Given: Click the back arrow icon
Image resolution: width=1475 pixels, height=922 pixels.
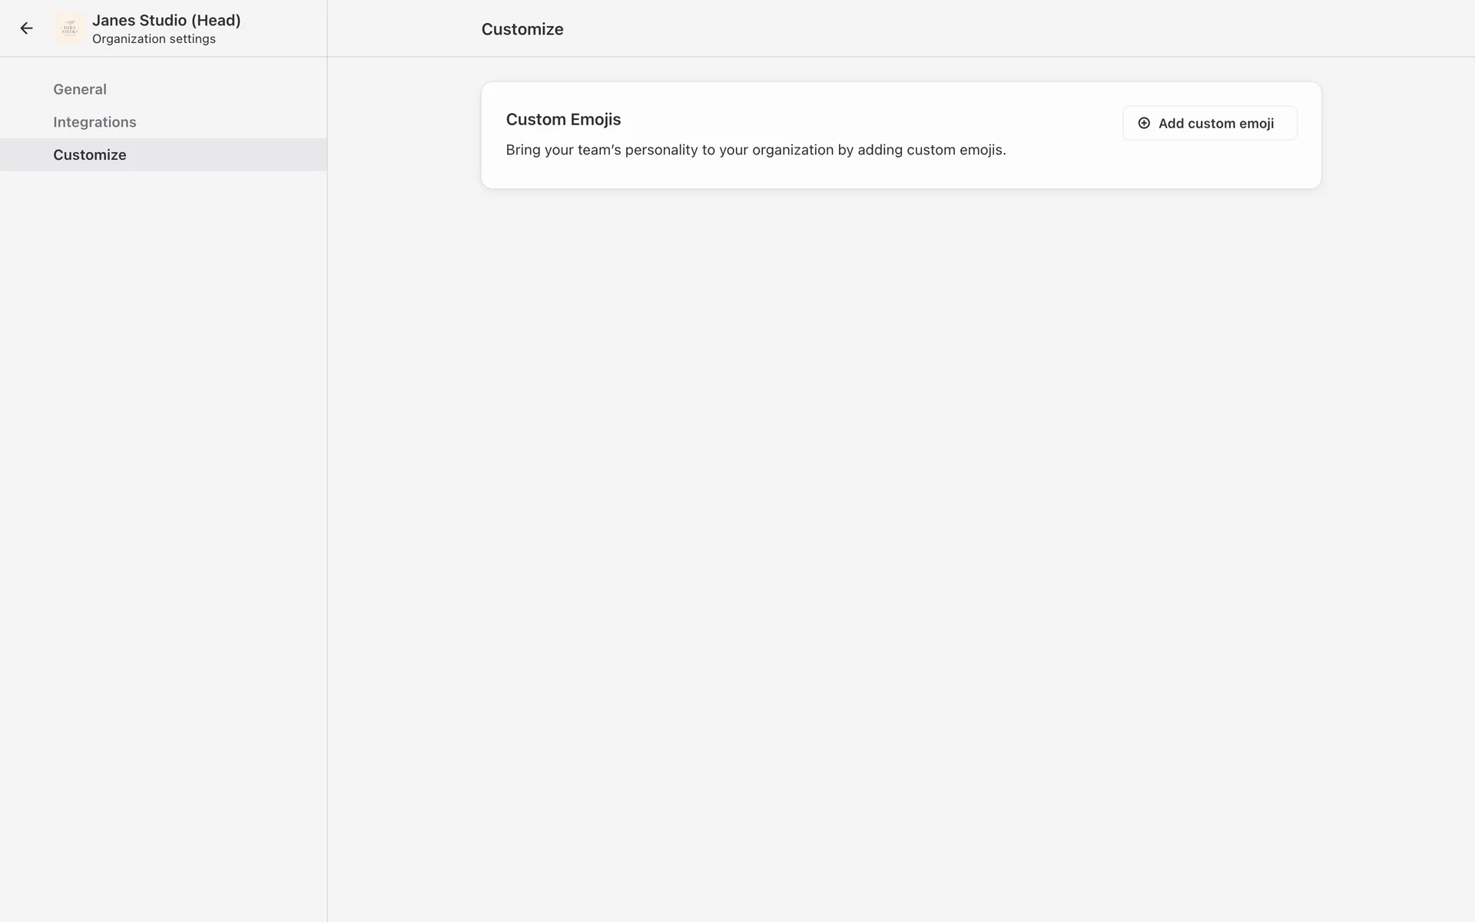Looking at the screenshot, I should click(26, 28).
